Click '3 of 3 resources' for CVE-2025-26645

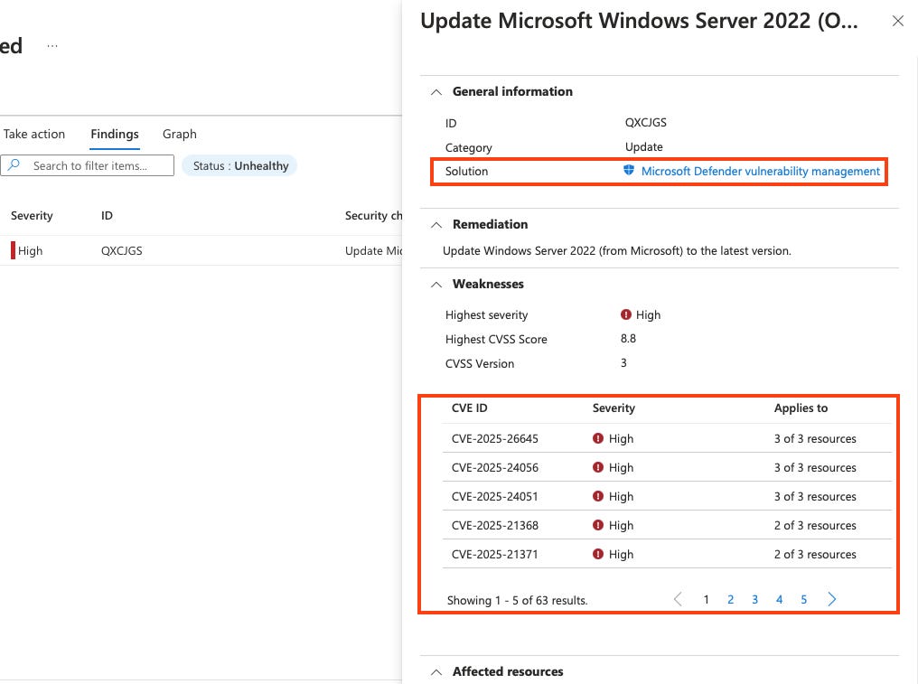pos(815,438)
